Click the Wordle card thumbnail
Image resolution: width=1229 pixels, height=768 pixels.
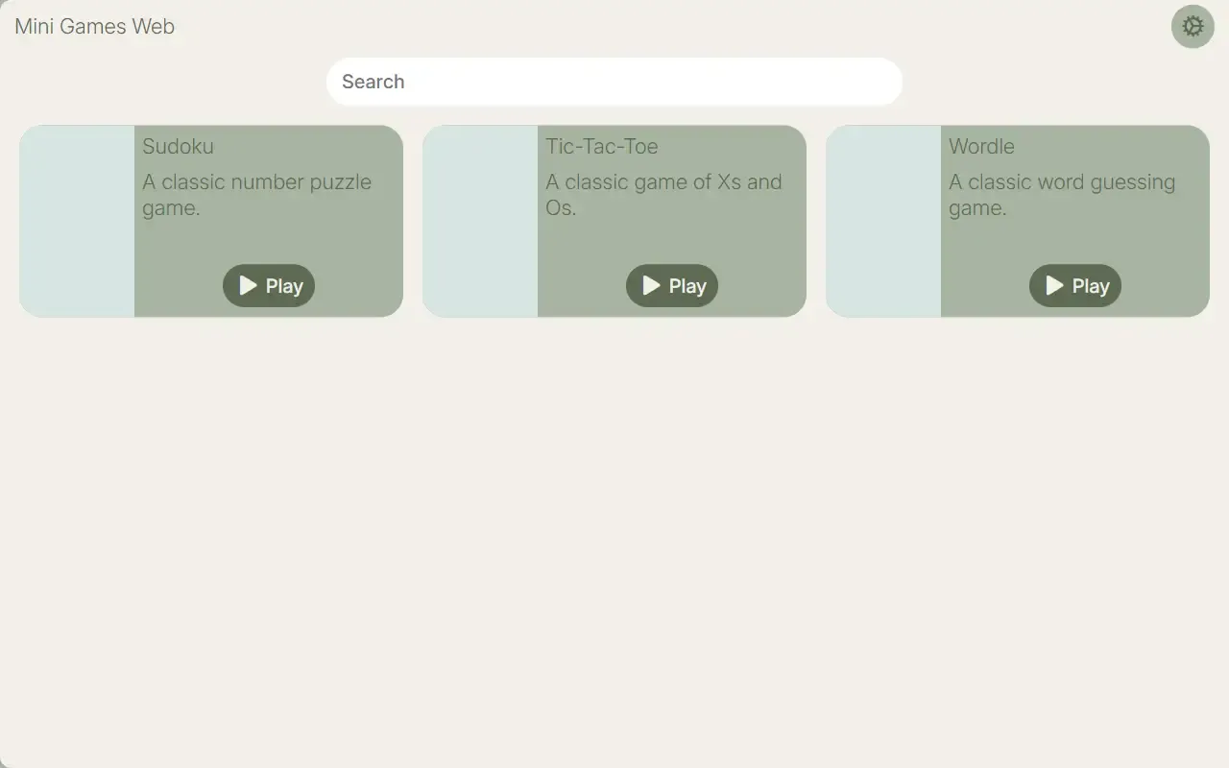(883, 221)
